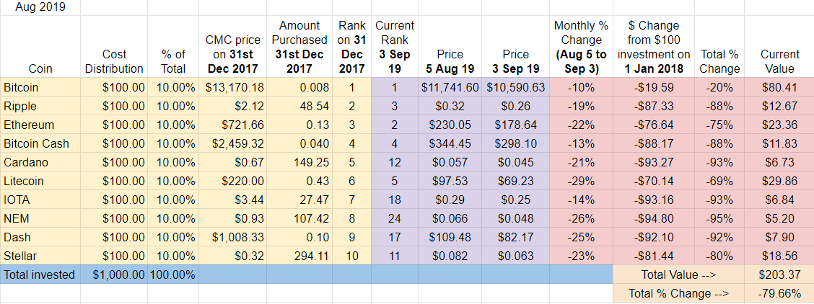Select Cardano amount purchased '149.25'
This screenshot has width=814, height=304.
point(301,162)
